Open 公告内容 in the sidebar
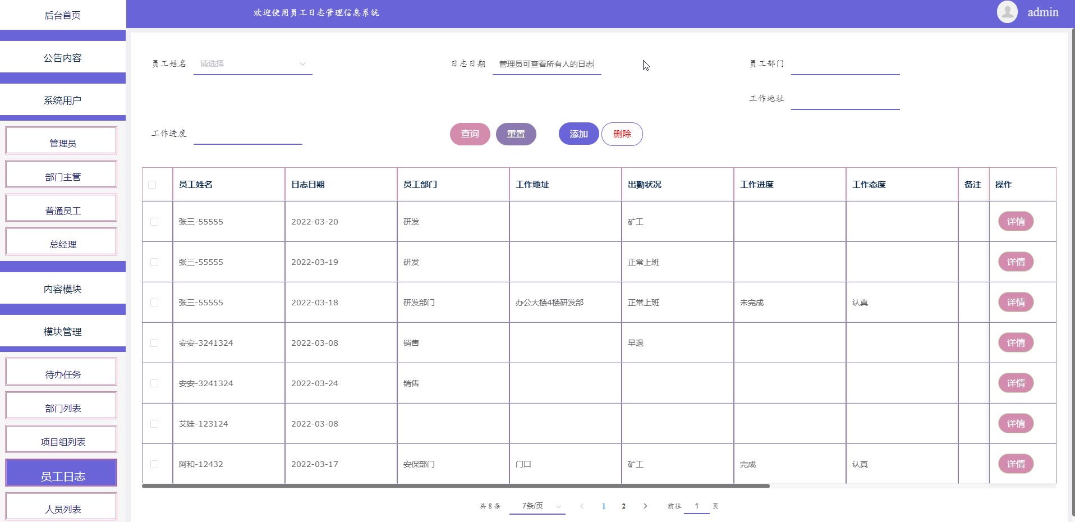 tap(63, 58)
